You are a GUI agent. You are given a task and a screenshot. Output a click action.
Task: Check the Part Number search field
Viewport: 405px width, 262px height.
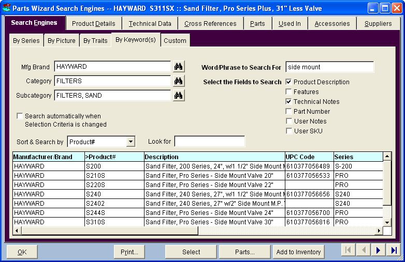coord(289,111)
